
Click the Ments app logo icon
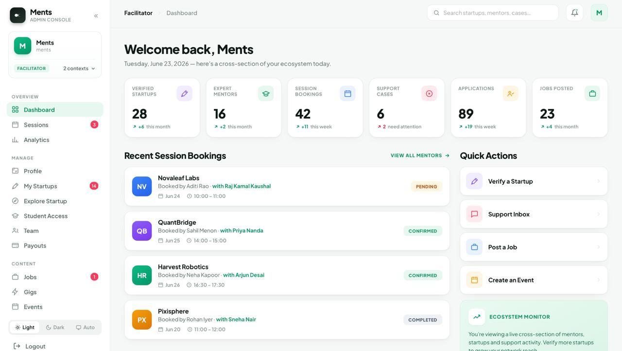[17, 15]
